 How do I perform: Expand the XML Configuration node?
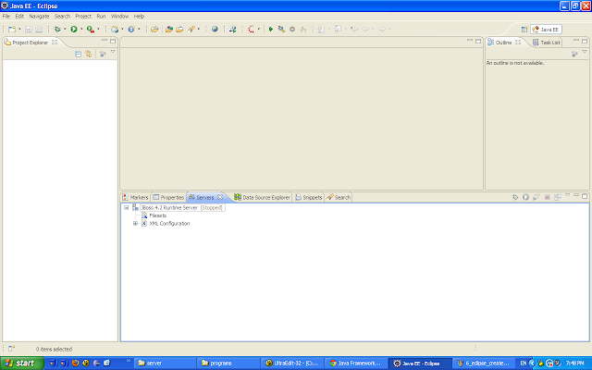click(x=135, y=224)
